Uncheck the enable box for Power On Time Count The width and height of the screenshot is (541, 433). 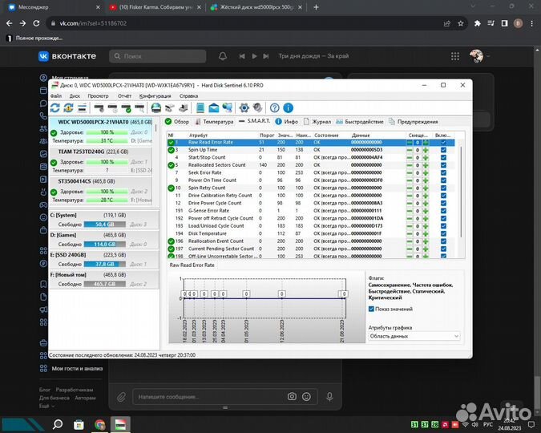443,180
